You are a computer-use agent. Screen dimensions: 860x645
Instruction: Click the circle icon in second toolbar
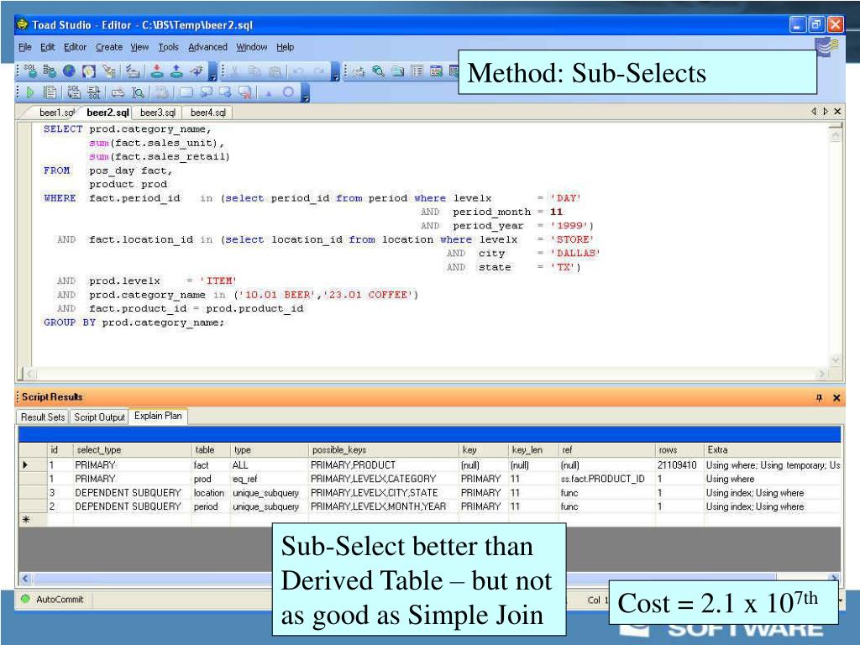pos(288,92)
